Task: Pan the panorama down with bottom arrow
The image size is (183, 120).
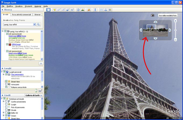Action: point(155,38)
